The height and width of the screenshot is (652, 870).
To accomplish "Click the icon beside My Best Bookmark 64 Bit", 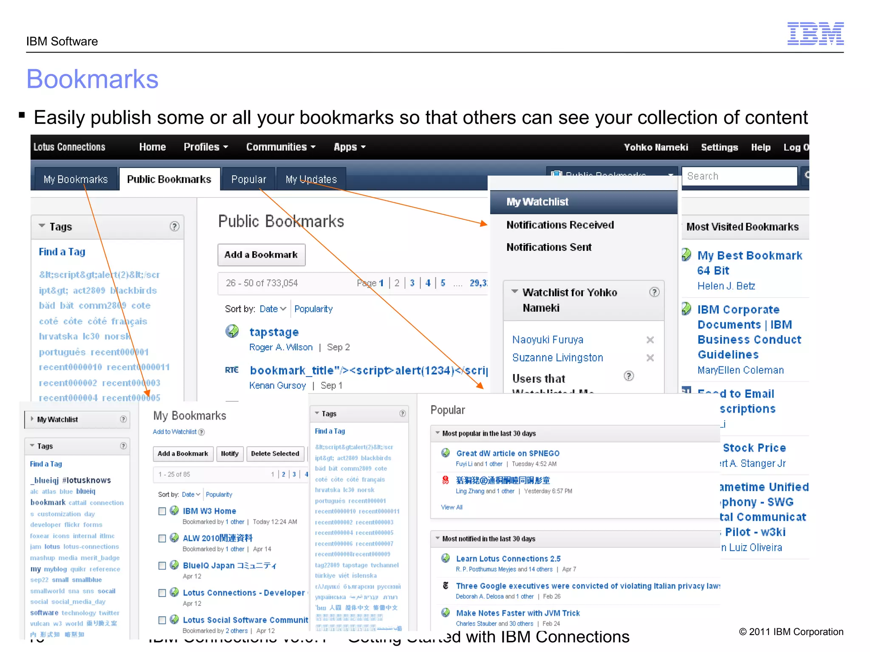I will 686,255.
